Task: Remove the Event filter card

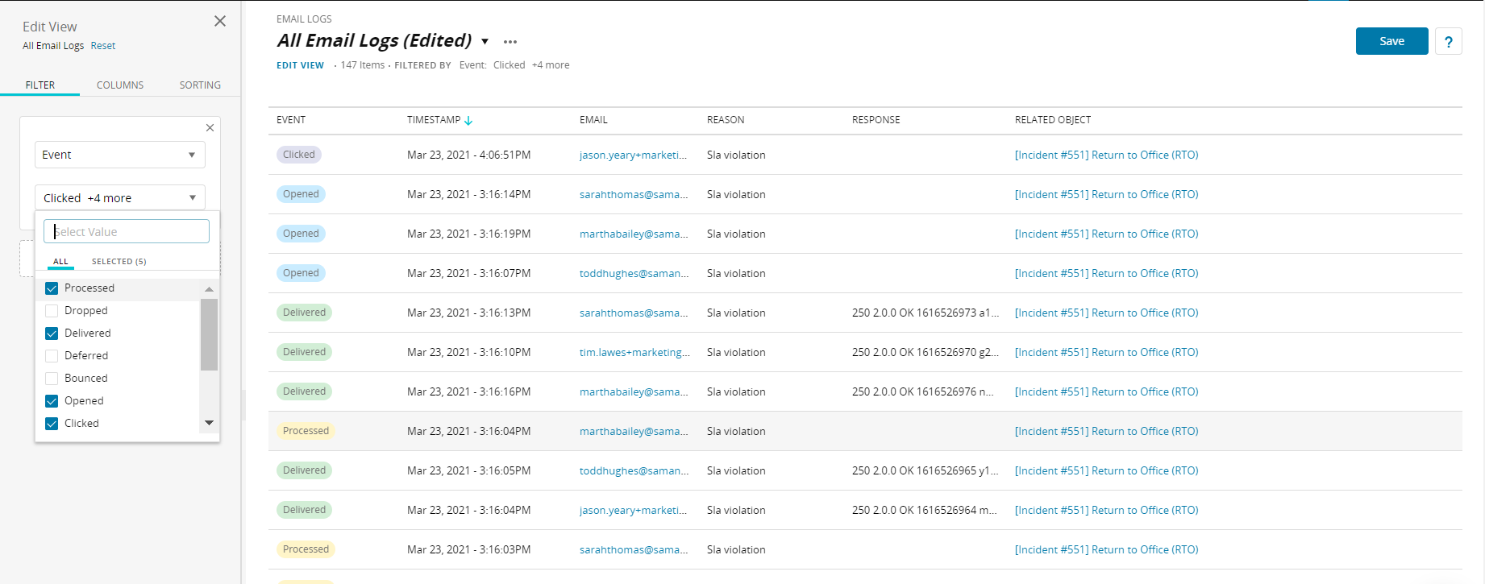Action: 210,127
